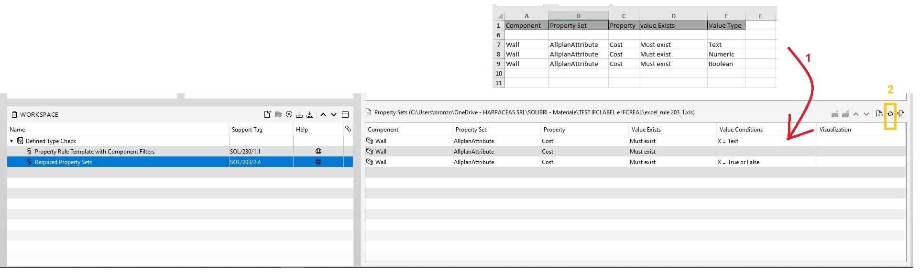Click the Help column header
Screen dimensions: 920x277
pos(318,129)
